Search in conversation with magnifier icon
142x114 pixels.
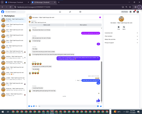124,27
